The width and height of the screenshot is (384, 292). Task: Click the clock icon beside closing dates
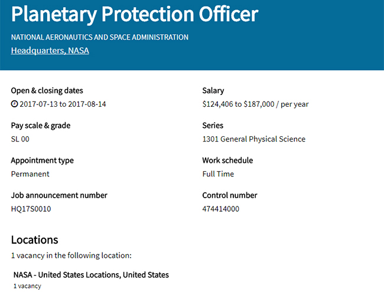15,104
